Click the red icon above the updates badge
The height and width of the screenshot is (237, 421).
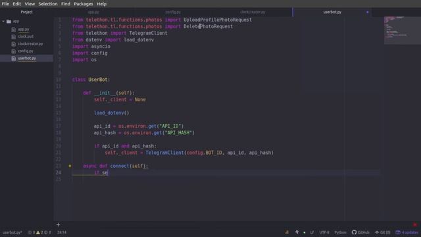point(415,224)
